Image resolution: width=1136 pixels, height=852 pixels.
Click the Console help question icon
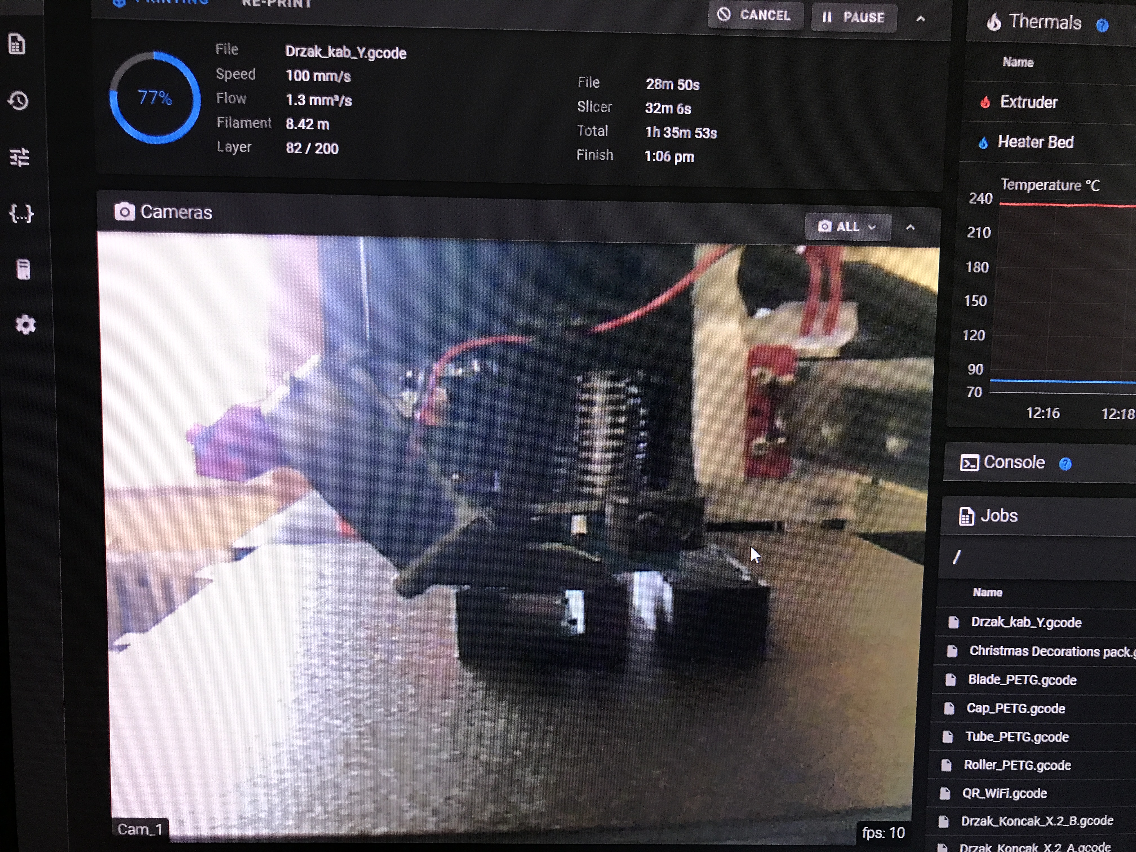[x=1065, y=464]
